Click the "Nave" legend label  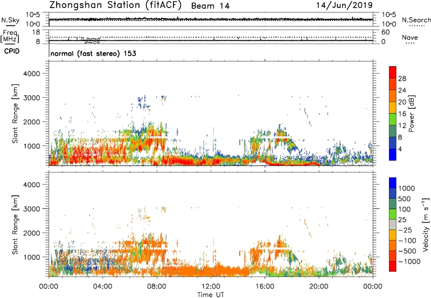pos(410,38)
